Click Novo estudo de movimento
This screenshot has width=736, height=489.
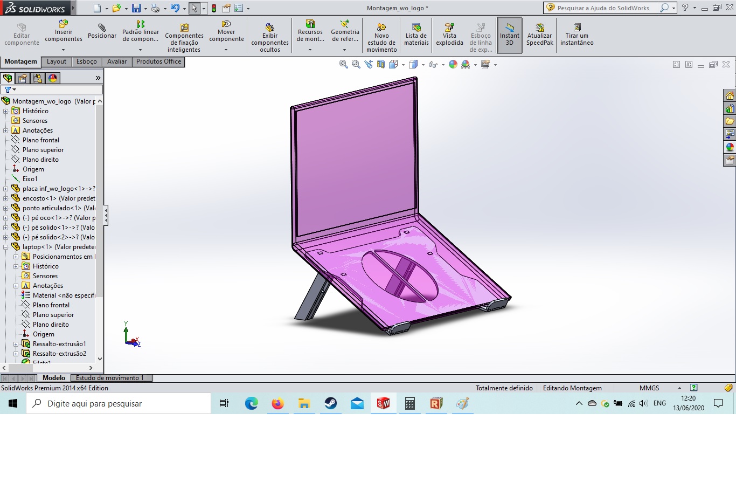pos(381,38)
